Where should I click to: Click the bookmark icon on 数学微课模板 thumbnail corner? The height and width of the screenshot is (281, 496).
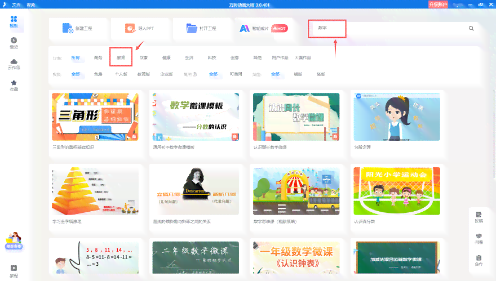coord(234,136)
